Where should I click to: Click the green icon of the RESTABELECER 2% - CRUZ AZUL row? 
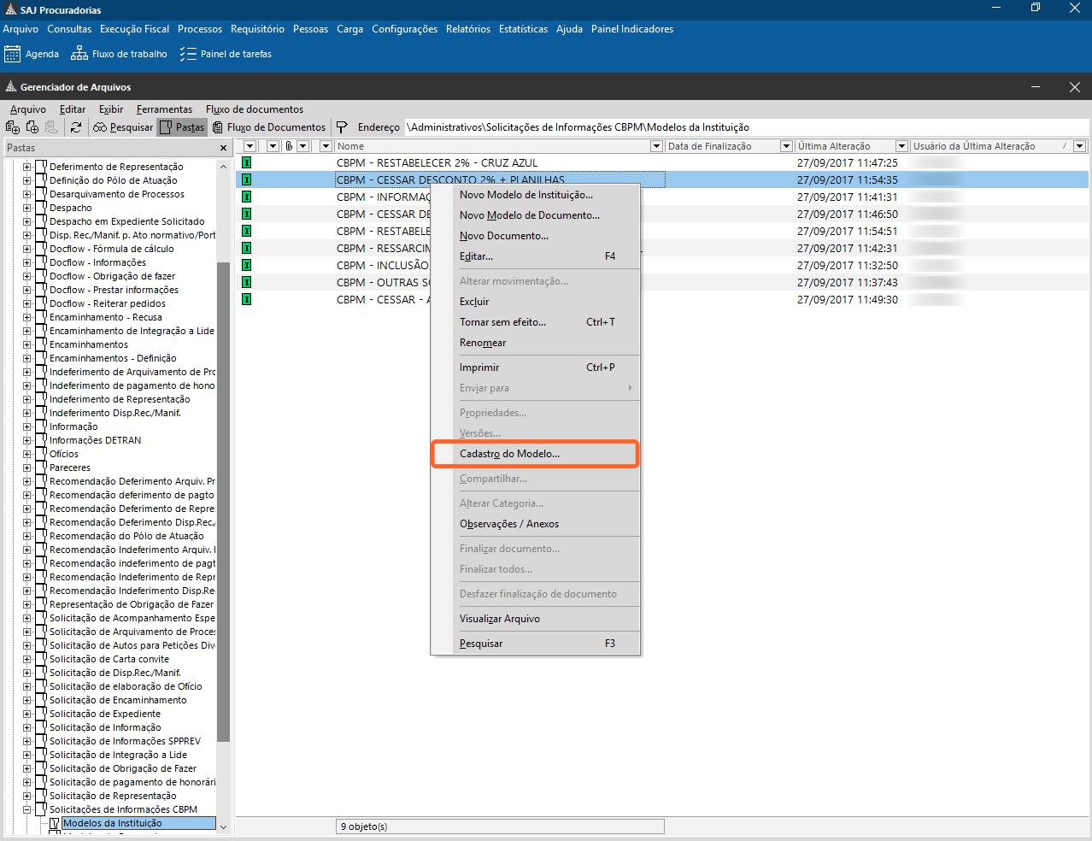246,162
